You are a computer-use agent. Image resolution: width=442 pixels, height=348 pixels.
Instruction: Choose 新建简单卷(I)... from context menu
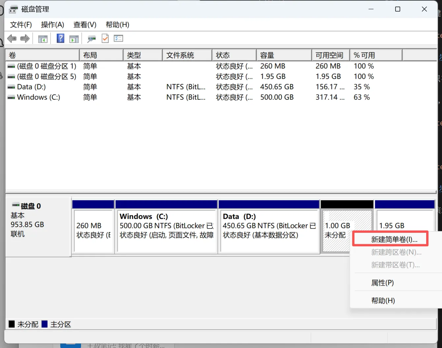pyautogui.click(x=394, y=240)
